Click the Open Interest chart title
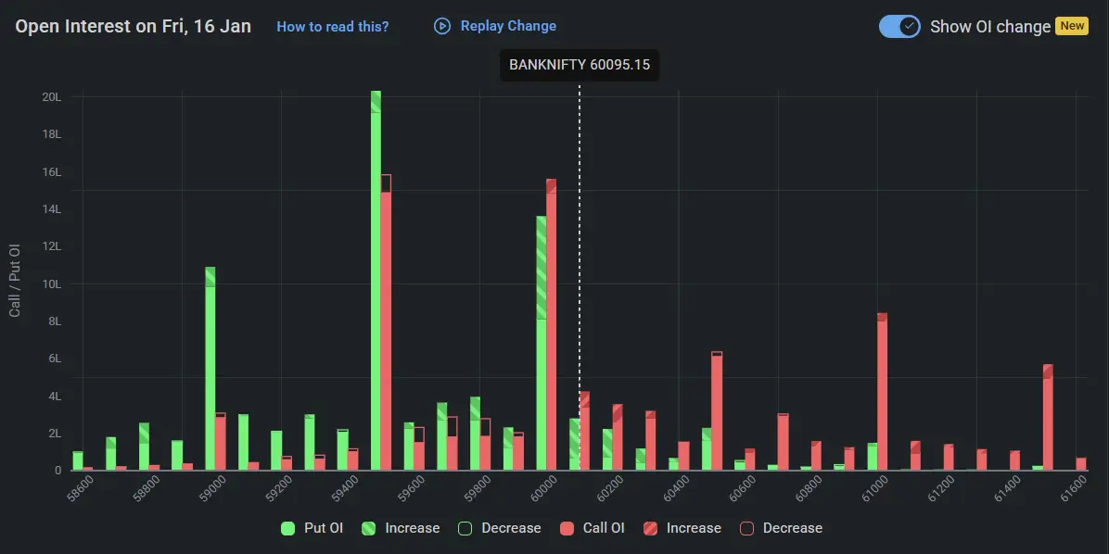 [x=134, y=26]
